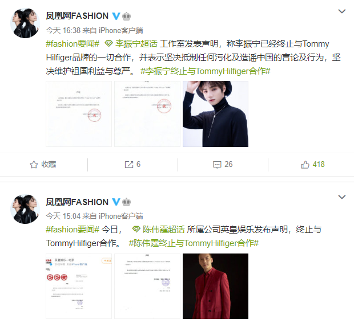Click the first post's profile avatar

[25, 23]
